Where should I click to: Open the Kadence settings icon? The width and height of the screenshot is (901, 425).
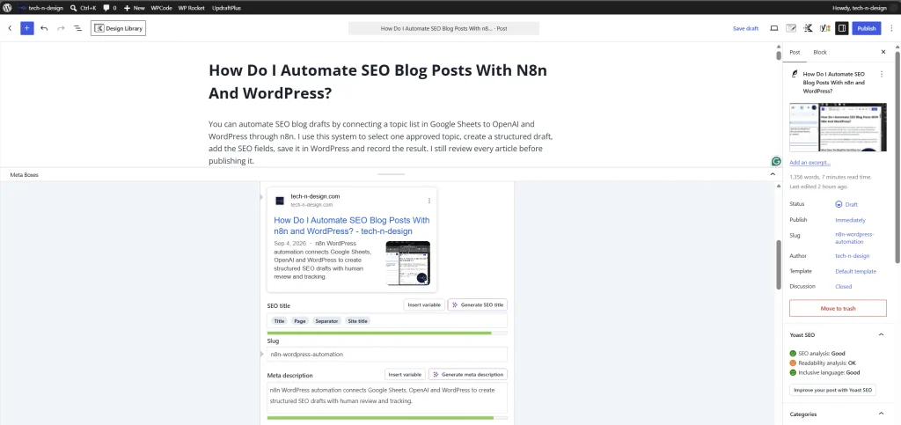coord(808,28)
